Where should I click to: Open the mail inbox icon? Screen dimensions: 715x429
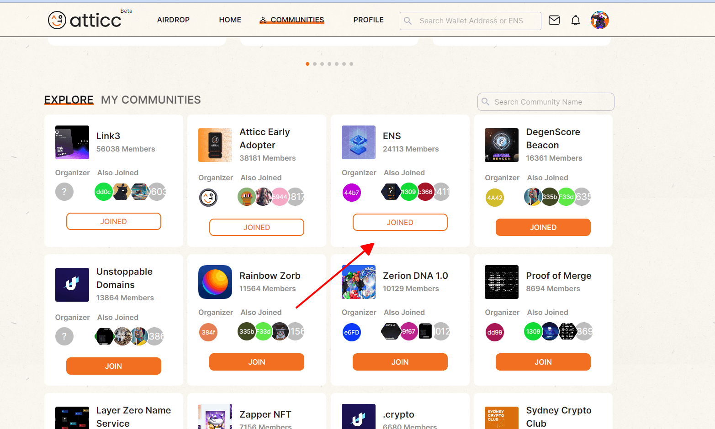[x=554, y=20]
